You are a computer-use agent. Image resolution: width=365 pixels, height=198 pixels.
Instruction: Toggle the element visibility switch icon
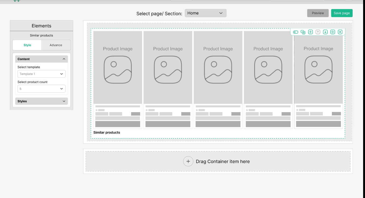click(x=296, y=32)
